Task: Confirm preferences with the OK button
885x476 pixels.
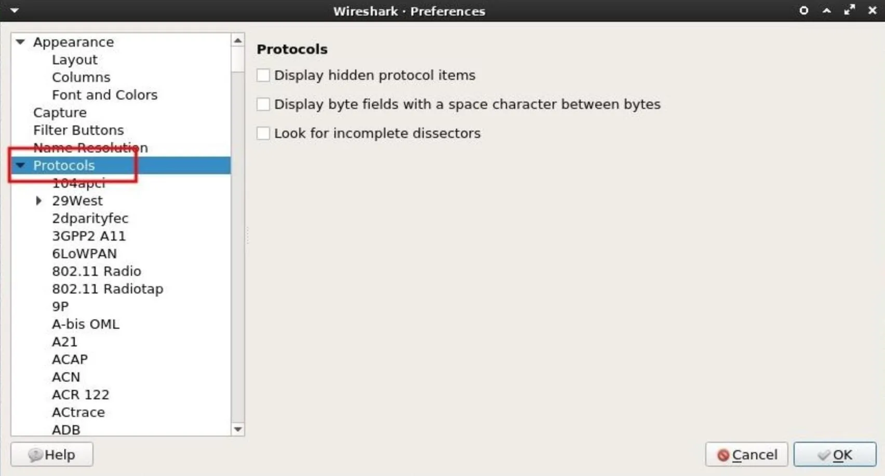Action: [x=835, y=455]
